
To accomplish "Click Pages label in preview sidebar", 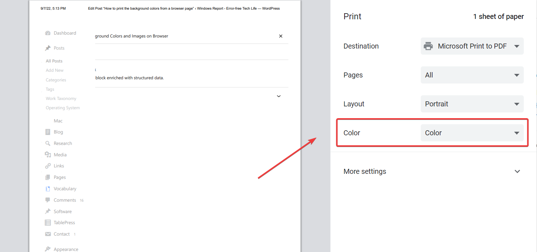I will 60,177.
